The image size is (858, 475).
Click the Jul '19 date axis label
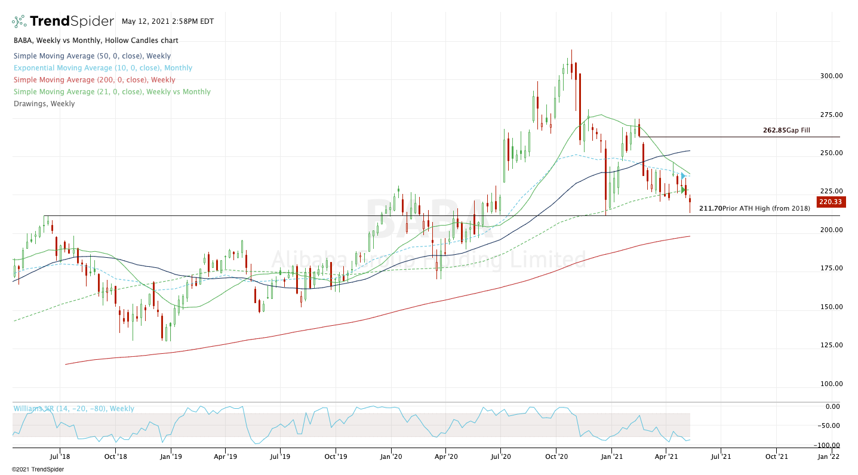point(280,457)
